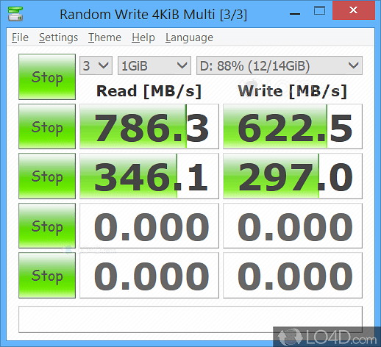
Task: Click the top Stop button beside the dropdowns
Action: [x=47, y=76]
